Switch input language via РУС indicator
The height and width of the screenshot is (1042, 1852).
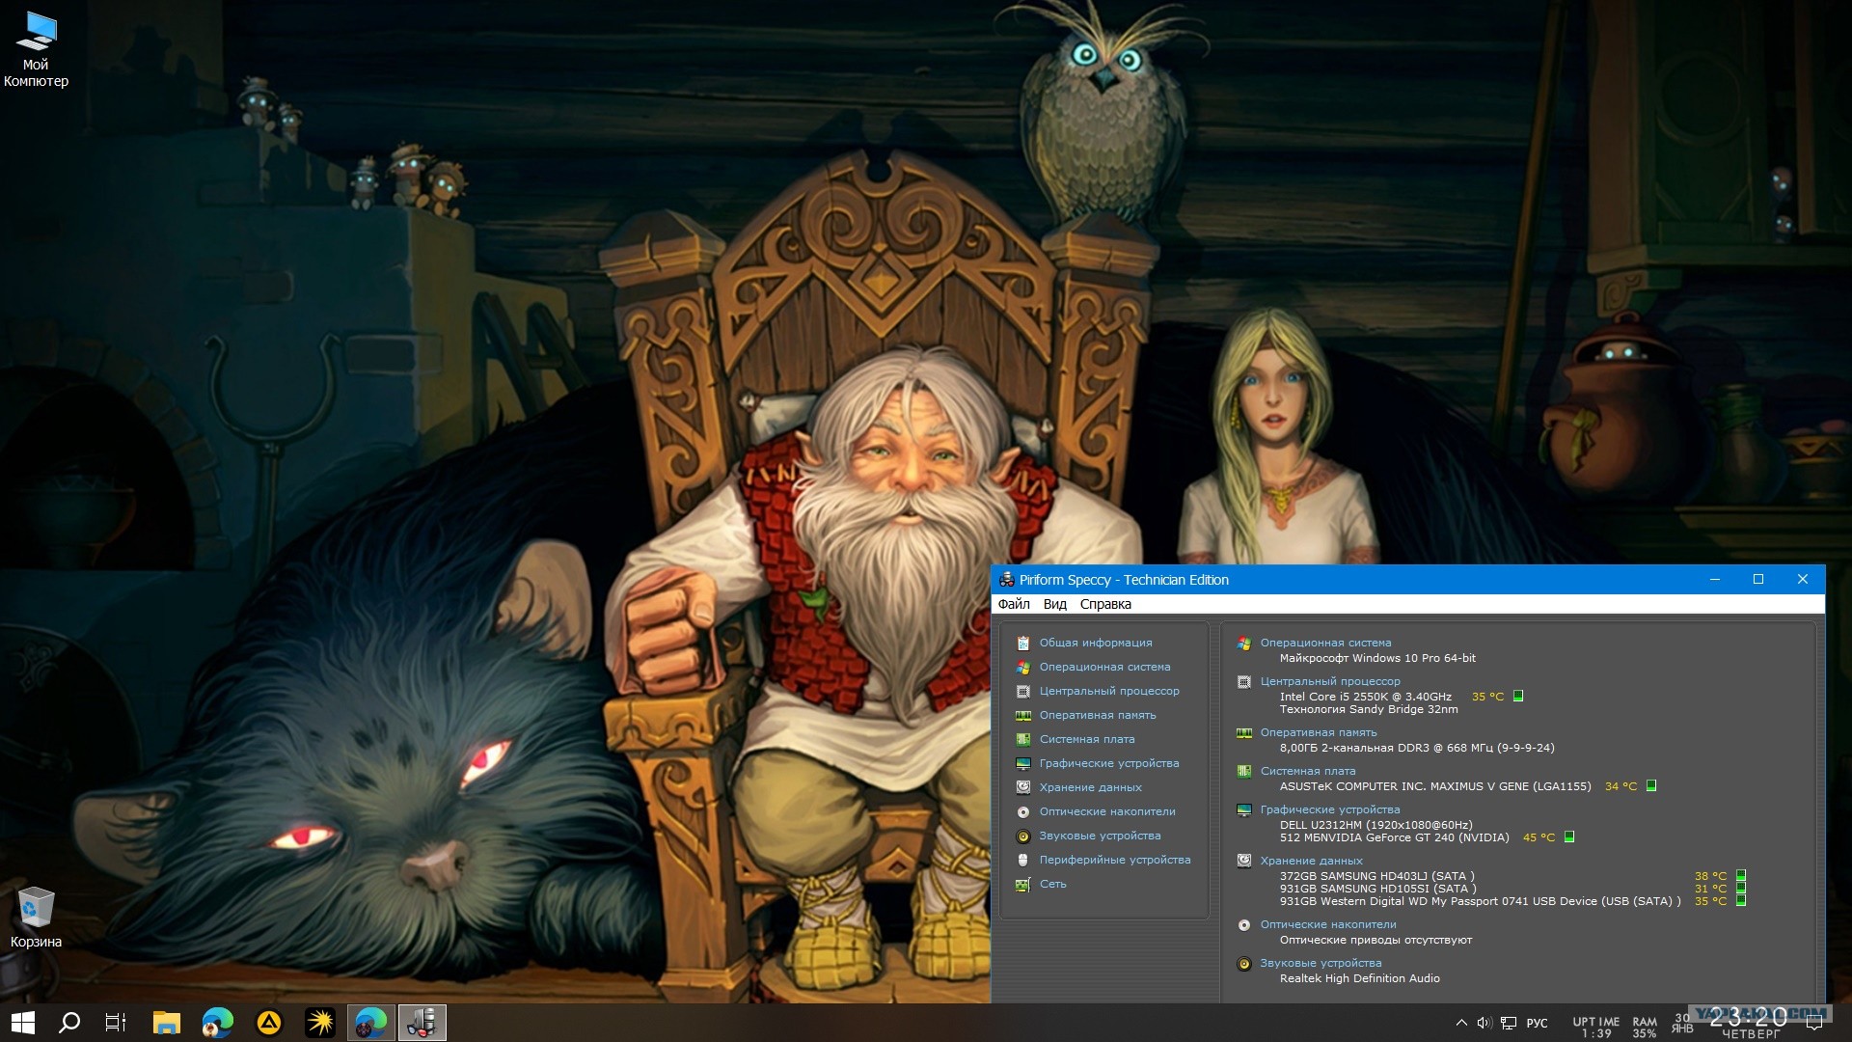[1537, 1023]
